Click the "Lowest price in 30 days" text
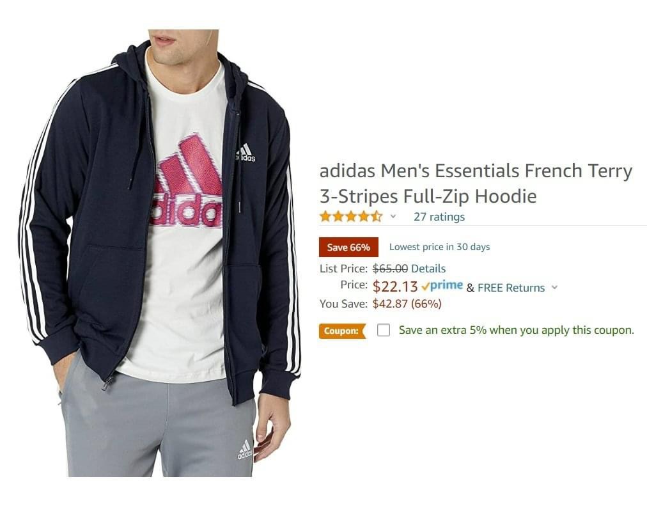 coord(439,247)
